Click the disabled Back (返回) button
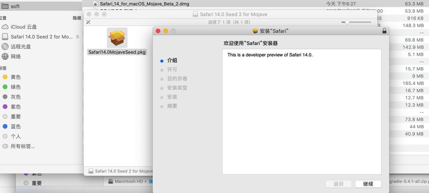 pos(338,184)
